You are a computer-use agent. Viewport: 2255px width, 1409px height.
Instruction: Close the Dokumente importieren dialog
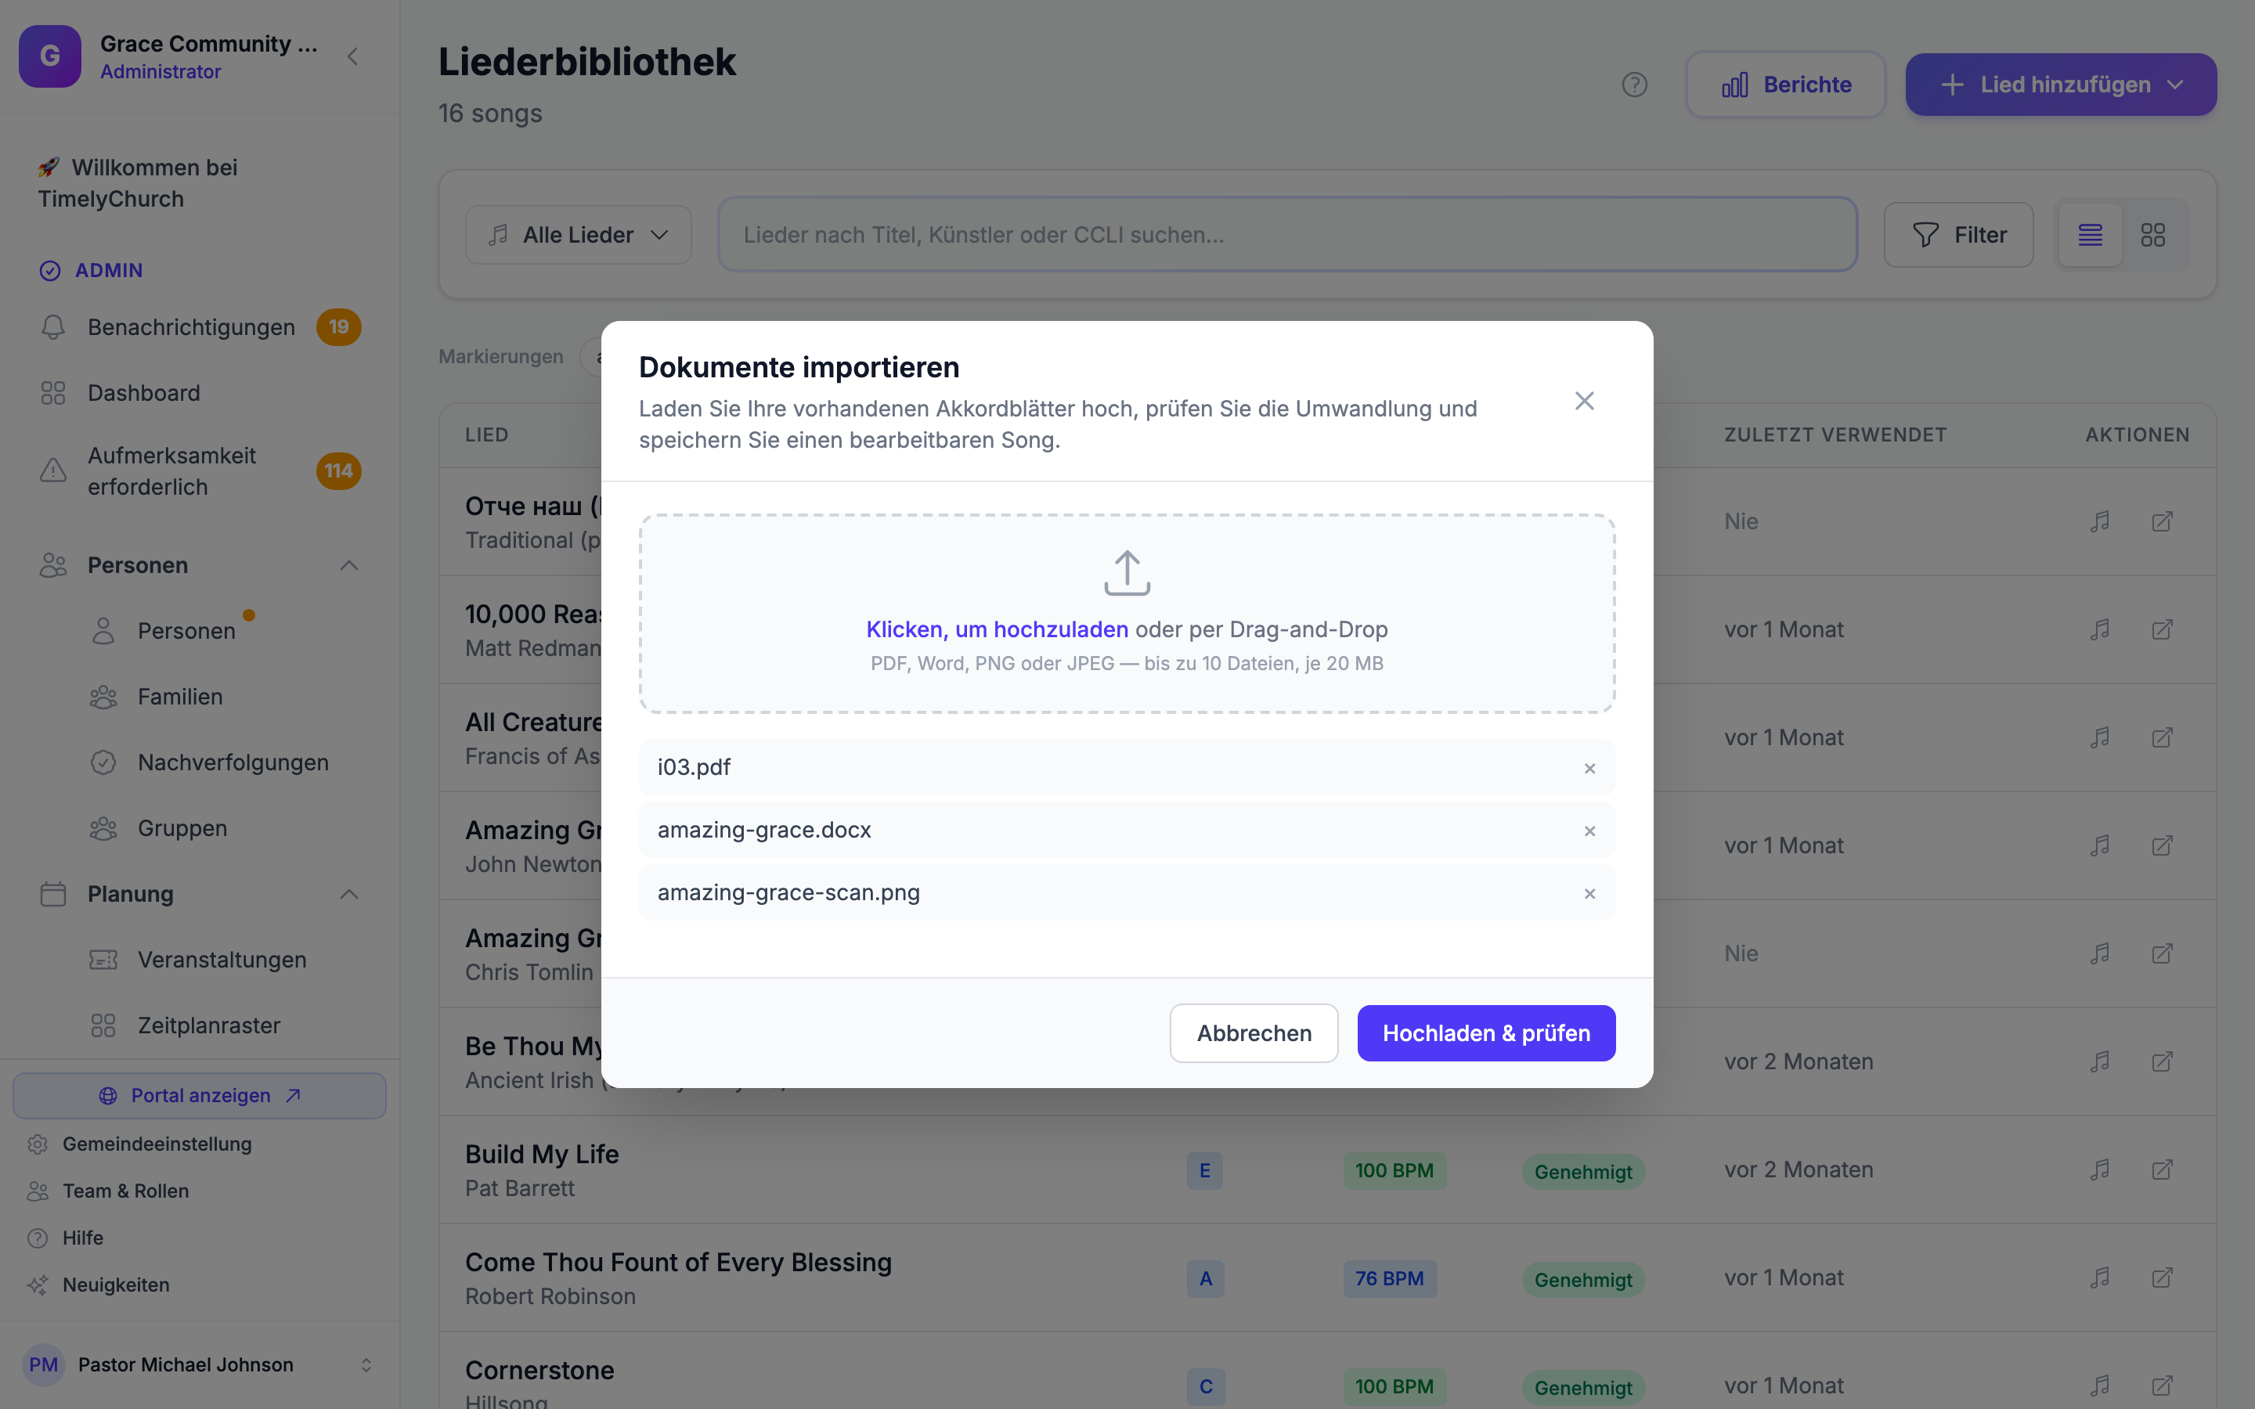1584,401
